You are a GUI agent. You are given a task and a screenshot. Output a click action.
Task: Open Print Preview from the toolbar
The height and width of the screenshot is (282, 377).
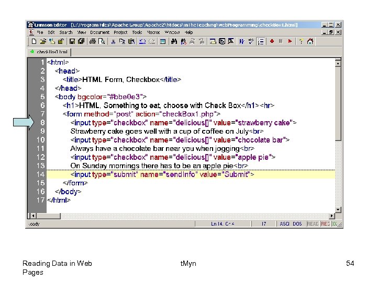pyautogui.click(x=102, y=41)
